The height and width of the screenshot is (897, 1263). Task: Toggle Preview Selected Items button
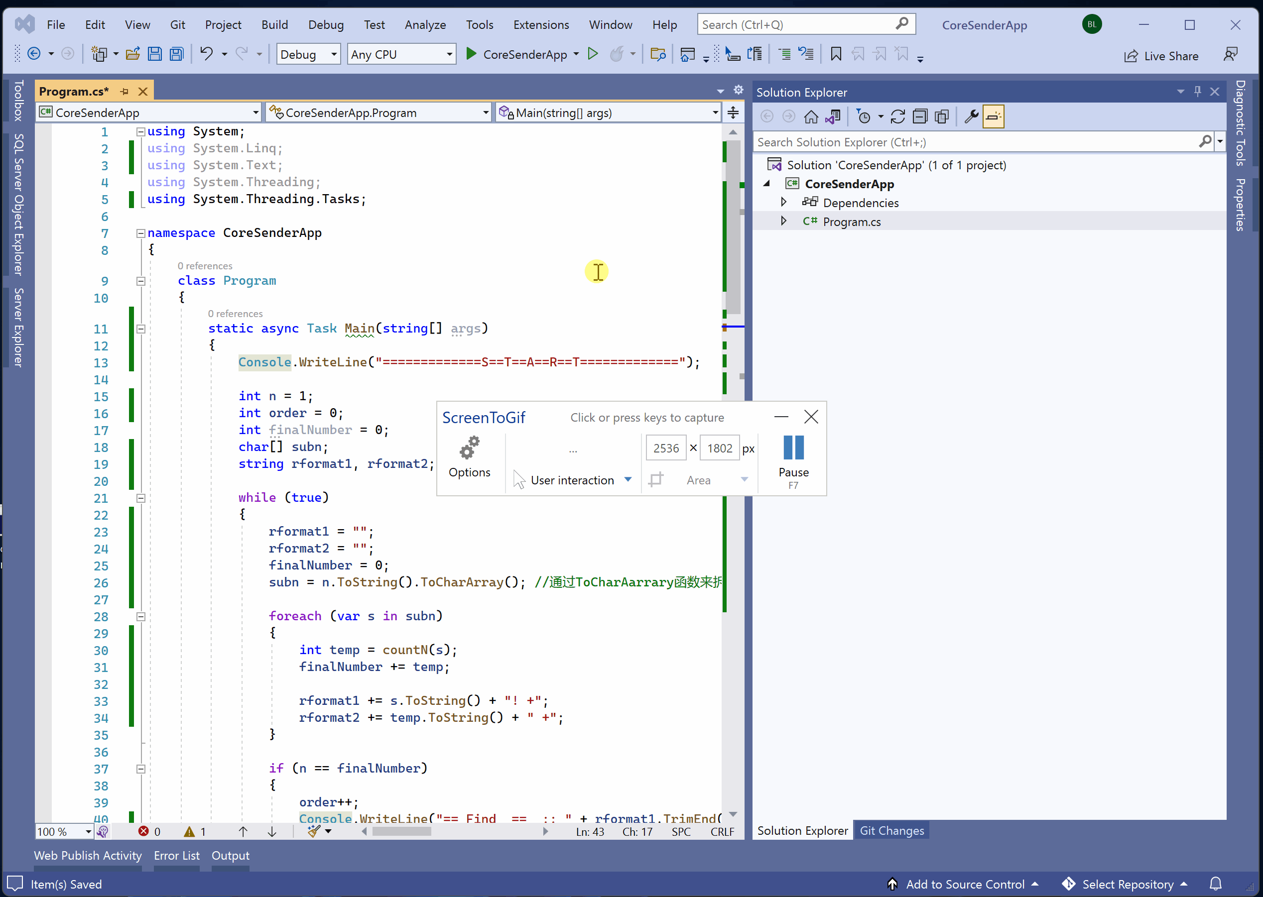point(993,116)
